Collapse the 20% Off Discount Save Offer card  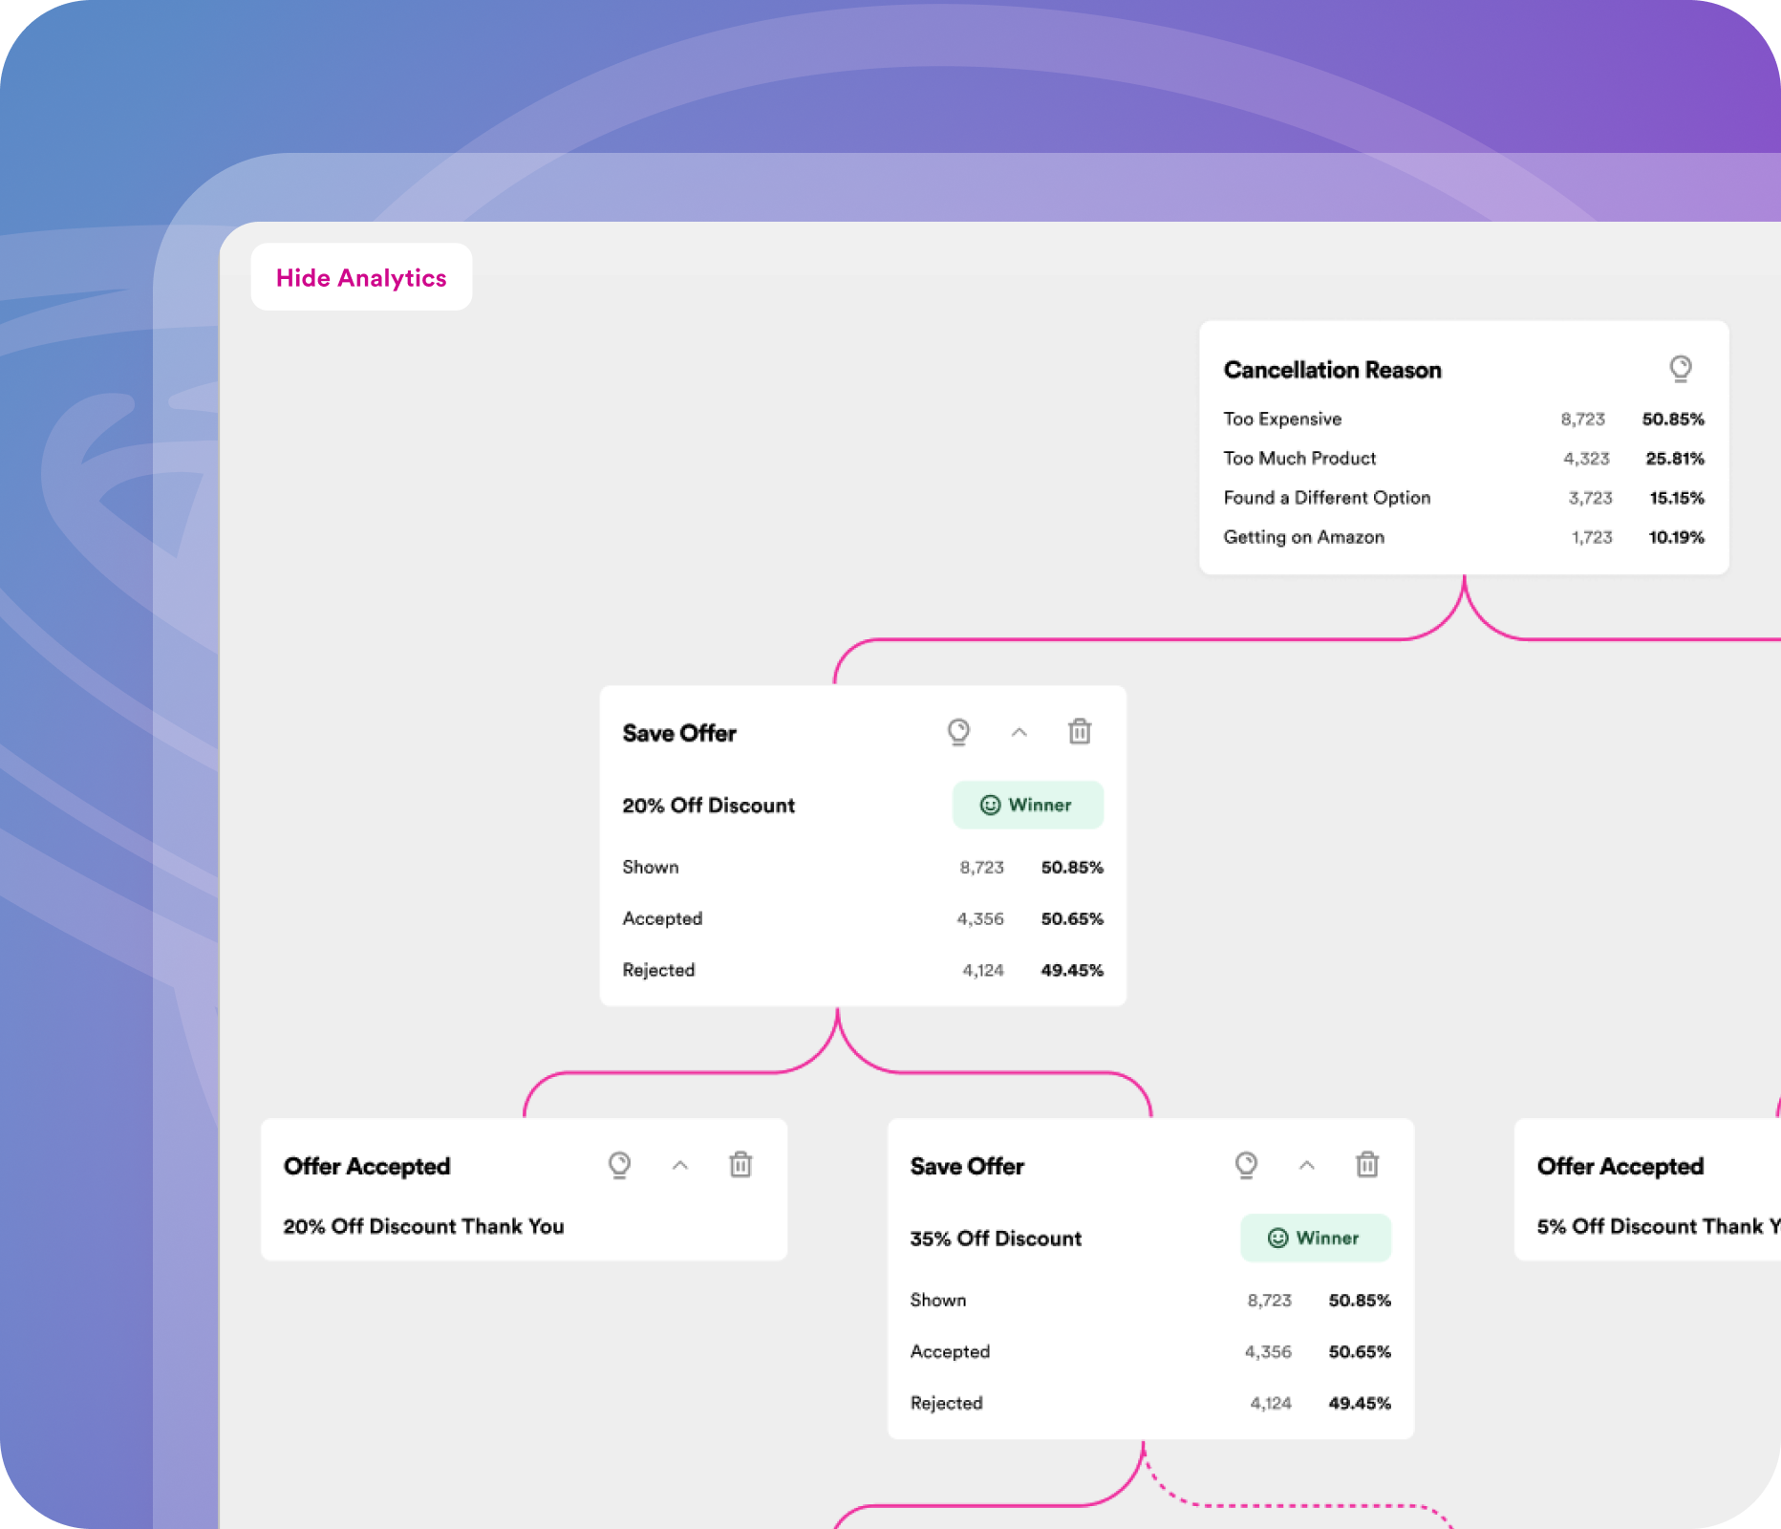pyautogui.click(x=1019, y=732)
